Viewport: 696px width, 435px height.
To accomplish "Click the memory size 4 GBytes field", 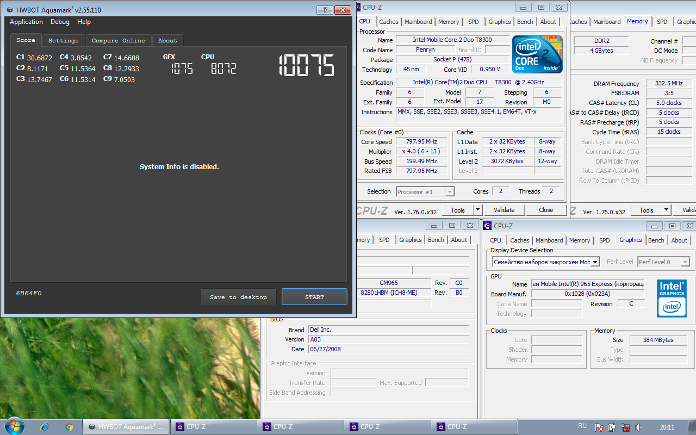I will [x=601, y=51].
